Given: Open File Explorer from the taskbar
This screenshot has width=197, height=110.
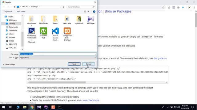Looking at the screenshot, I should click(x=25, y=107).
